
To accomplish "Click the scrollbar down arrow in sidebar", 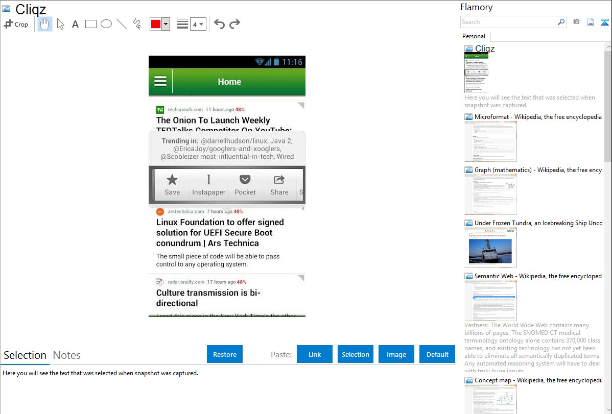I will pos(608,410).
